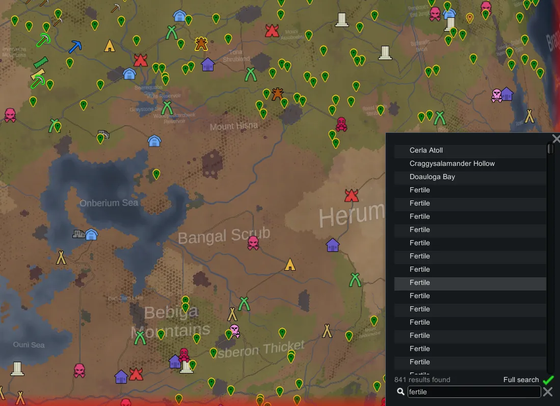Open Craggysalamander Hollow search result

[x=452, y=164]
